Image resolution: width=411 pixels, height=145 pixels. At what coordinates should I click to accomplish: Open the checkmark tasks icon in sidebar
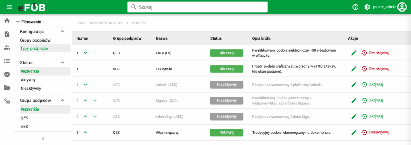(7, 75)
